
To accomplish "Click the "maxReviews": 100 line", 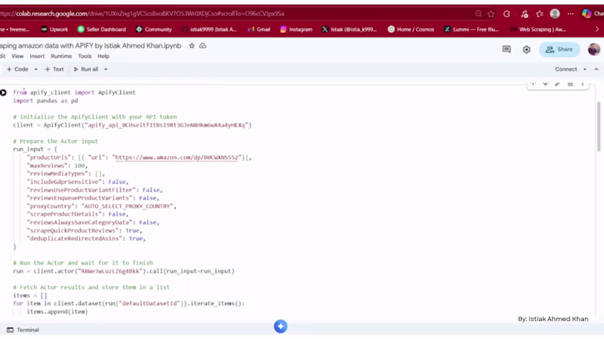I will pyautogui.click(x=57, y=166).
